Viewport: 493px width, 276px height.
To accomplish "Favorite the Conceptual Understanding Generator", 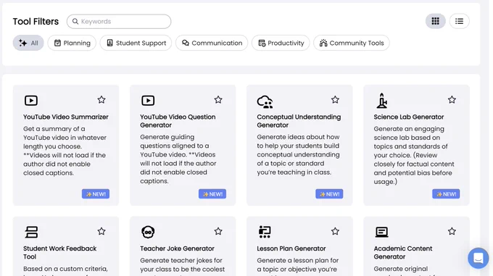I will pos(335,100).
